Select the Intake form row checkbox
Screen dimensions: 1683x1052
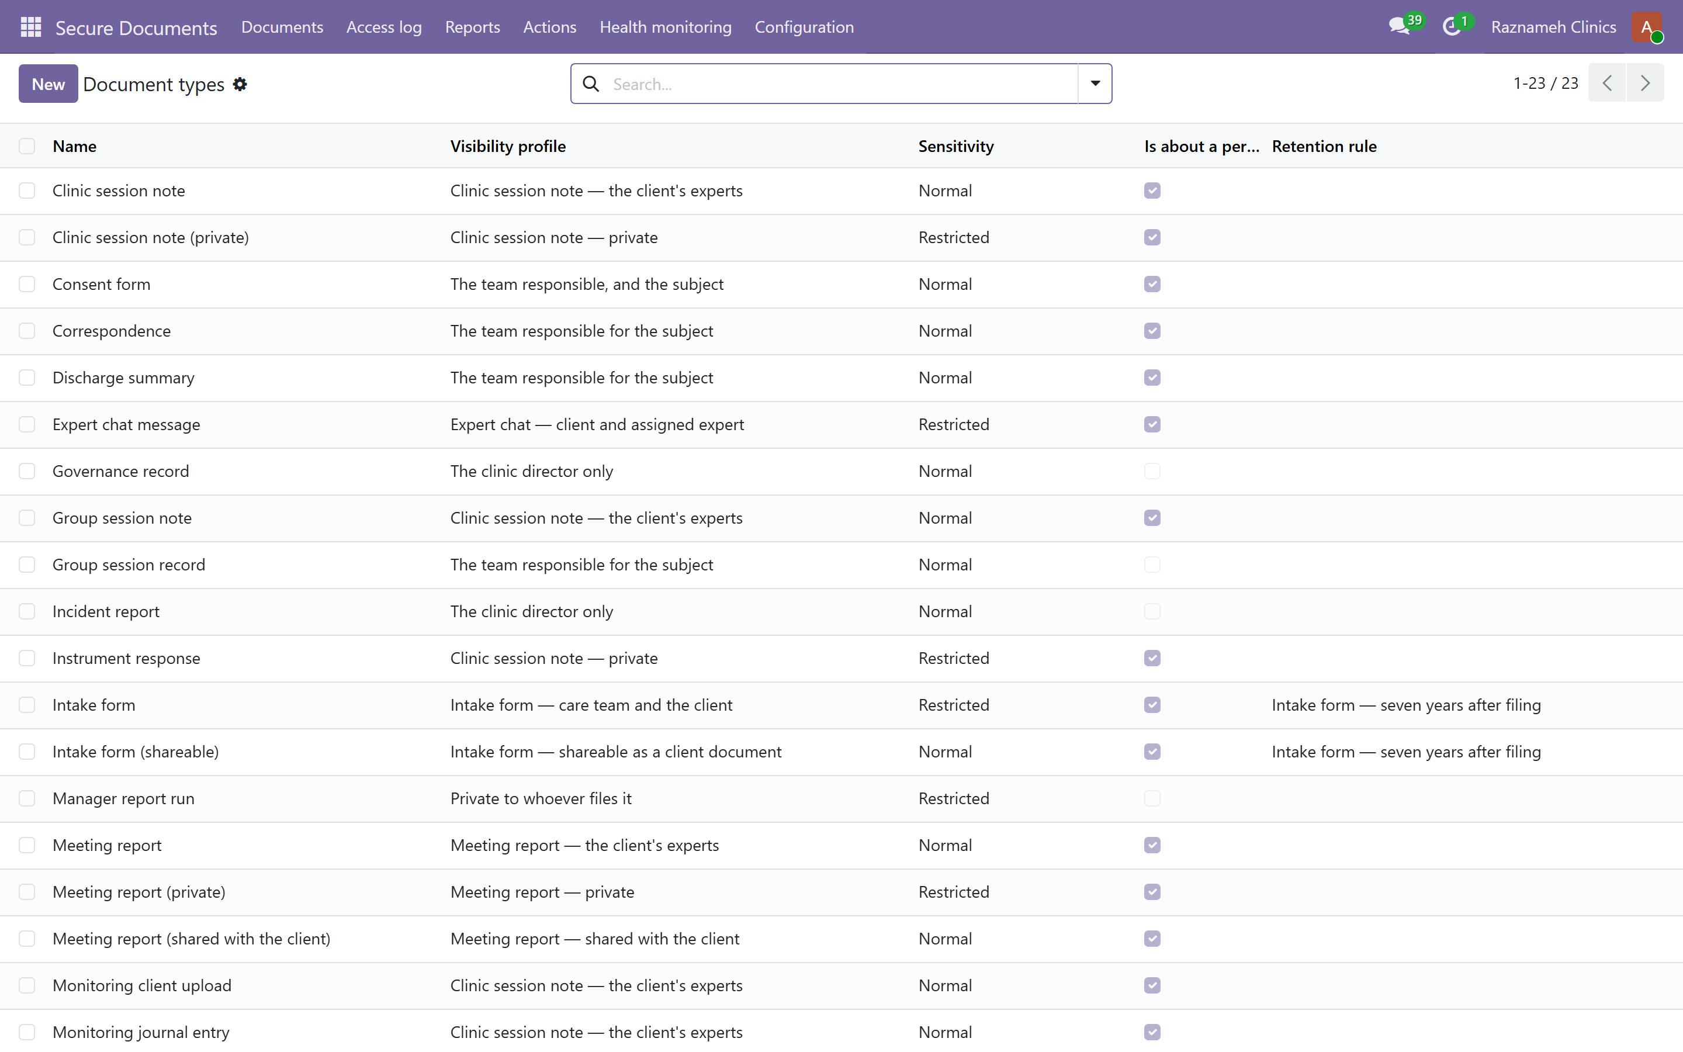click(27, 705)
